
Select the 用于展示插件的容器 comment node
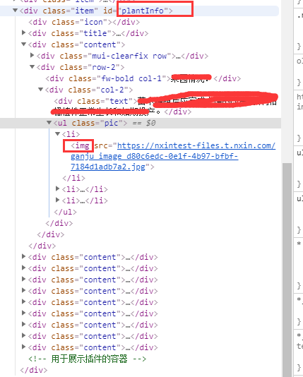pos(88,359)
